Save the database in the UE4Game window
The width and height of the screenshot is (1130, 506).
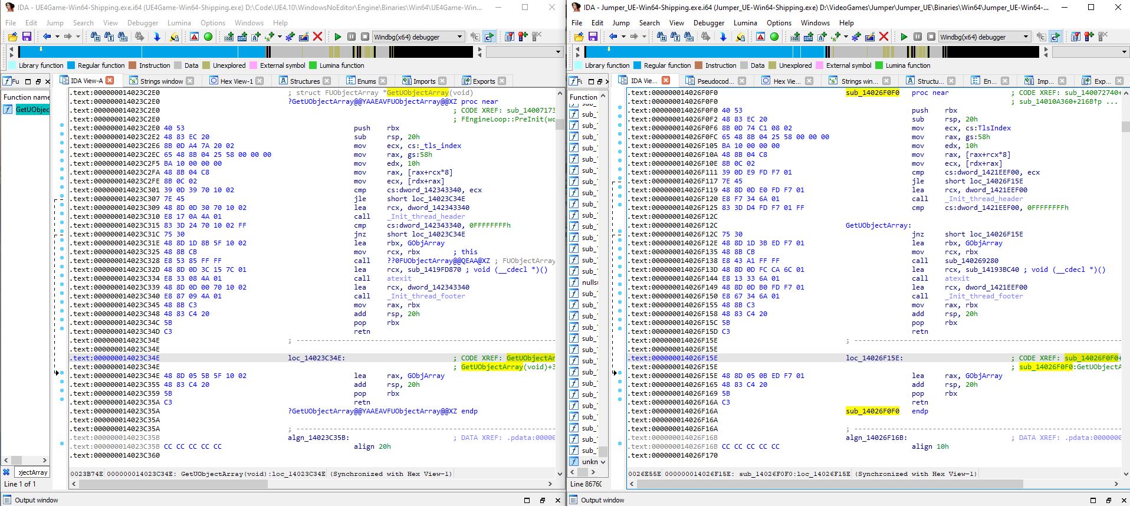[x=27, y=37]
